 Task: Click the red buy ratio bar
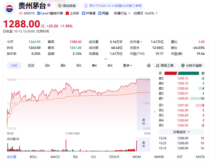coord(171,73)
